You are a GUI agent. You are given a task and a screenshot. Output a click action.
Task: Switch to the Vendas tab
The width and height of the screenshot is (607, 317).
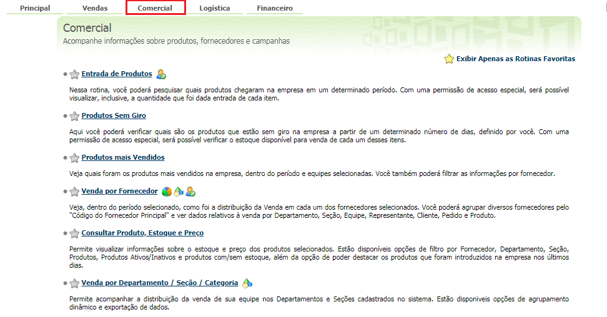[x=95, y=8]
